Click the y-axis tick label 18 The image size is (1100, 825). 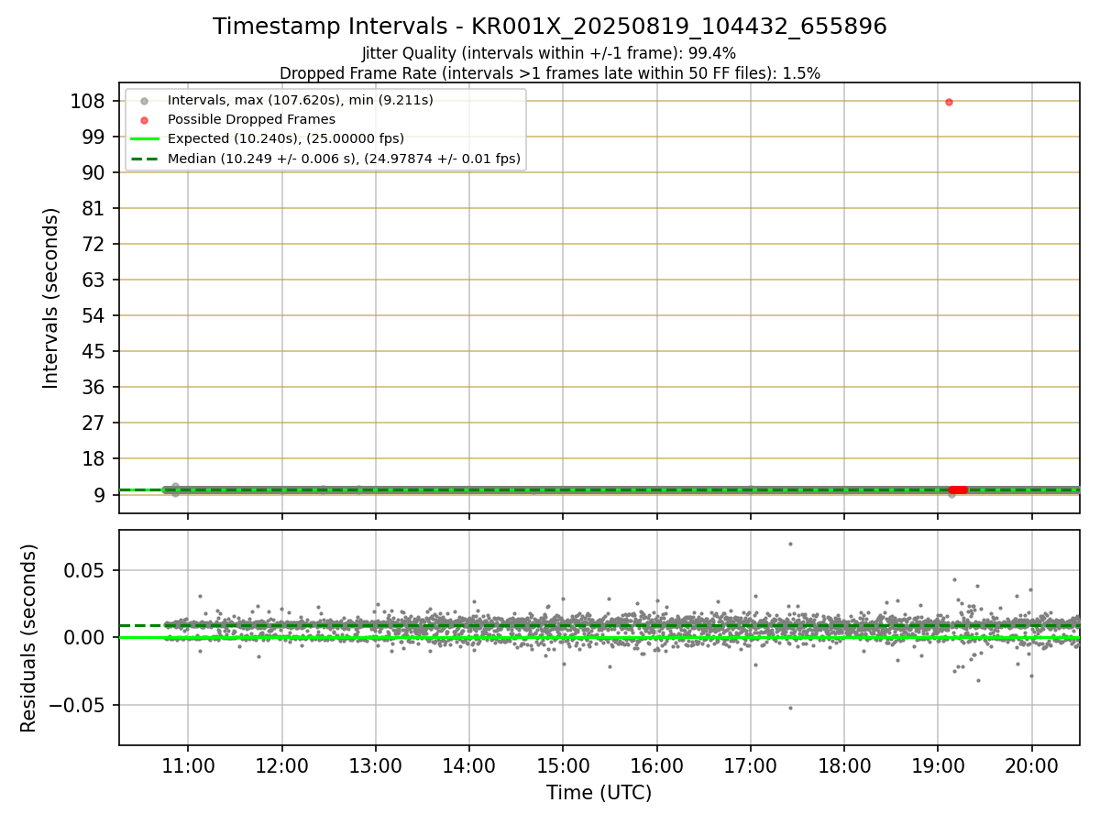coord(93,458)
